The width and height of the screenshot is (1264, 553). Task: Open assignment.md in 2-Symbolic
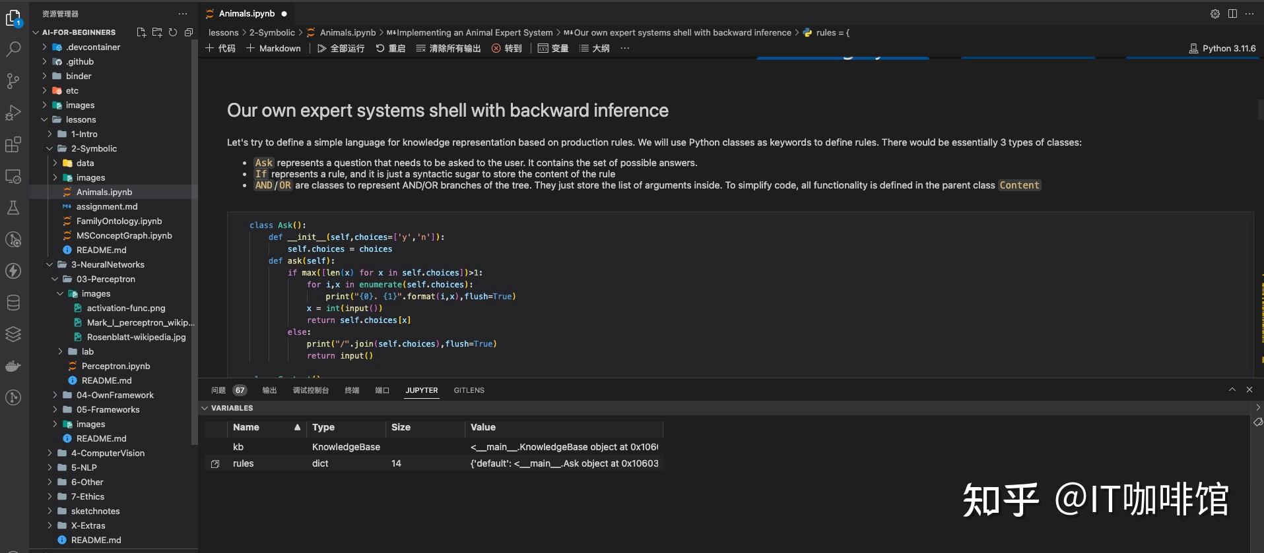point(107,206)
